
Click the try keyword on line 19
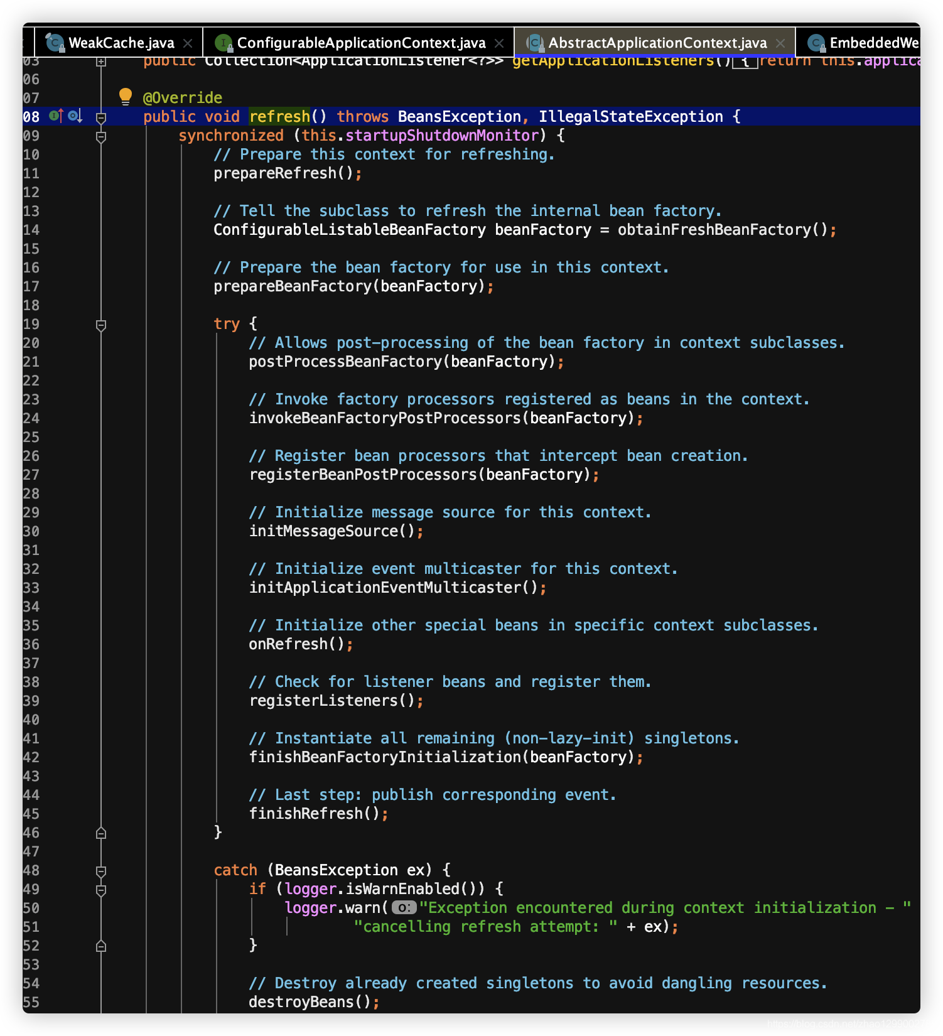[x=227, y=324]
